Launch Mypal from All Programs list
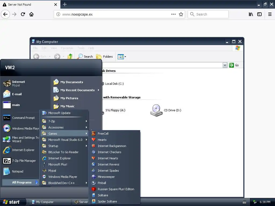 tap(64, 170)
